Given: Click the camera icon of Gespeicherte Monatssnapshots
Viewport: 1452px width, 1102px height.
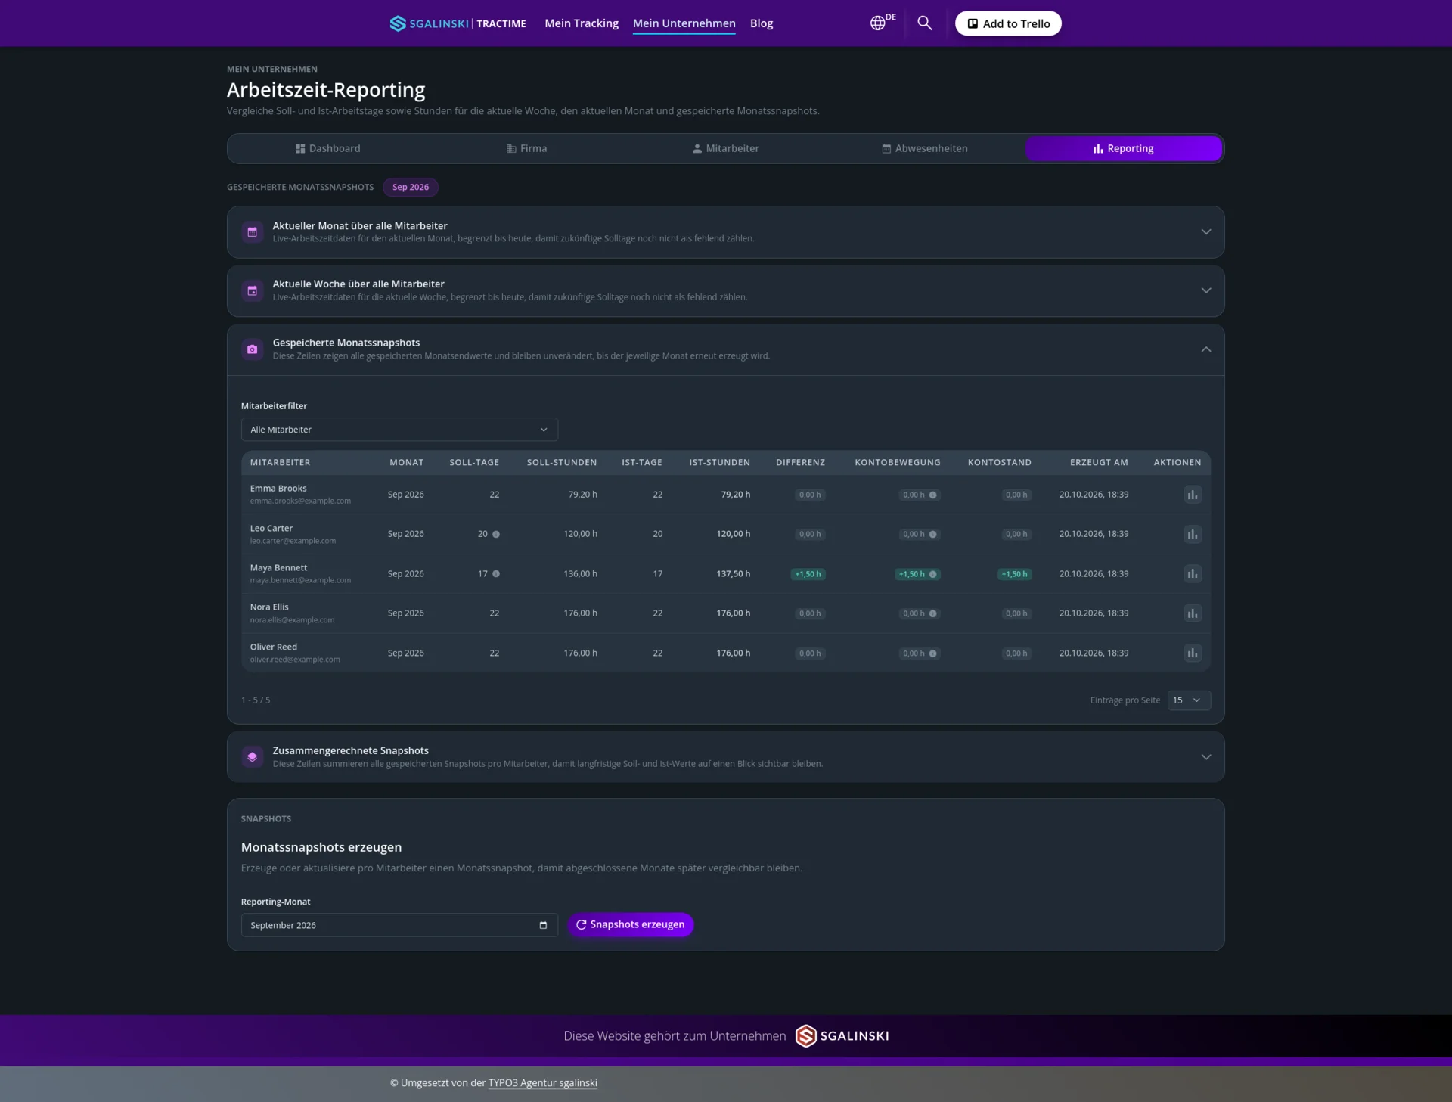Looking at the screenshot, I should pyautogui.click(x=253, y=349).
